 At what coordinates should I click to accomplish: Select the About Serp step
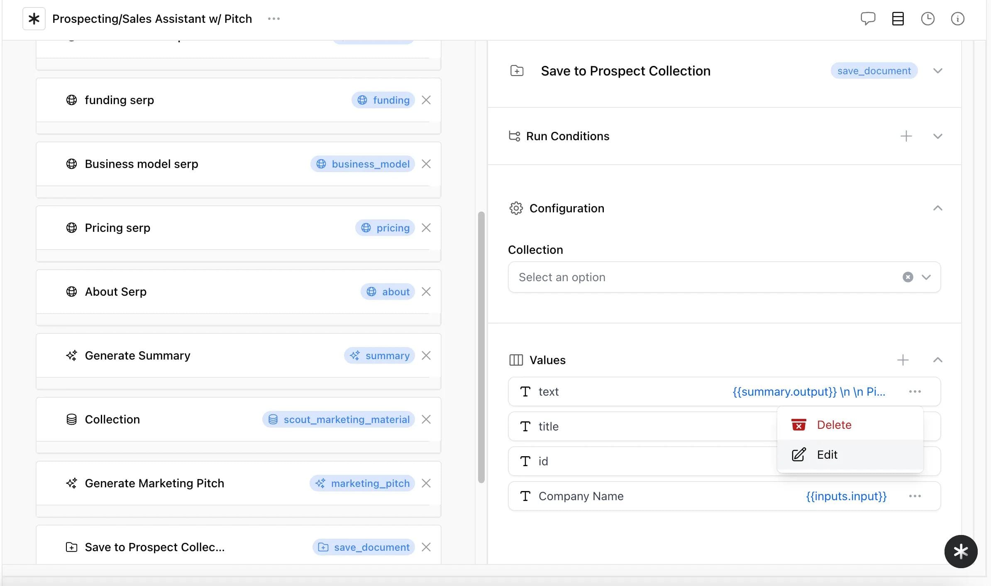click(x=238, y=292)
